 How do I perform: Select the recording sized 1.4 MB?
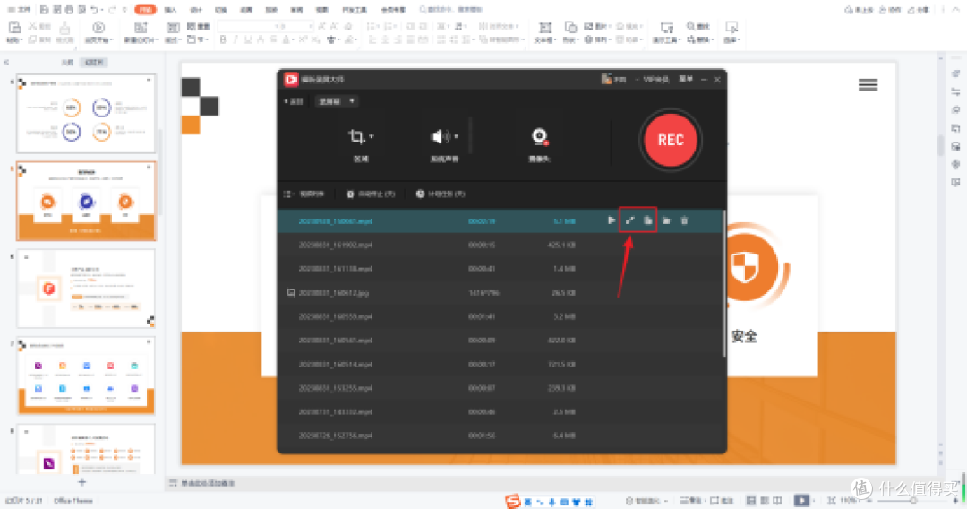[500, 269]
